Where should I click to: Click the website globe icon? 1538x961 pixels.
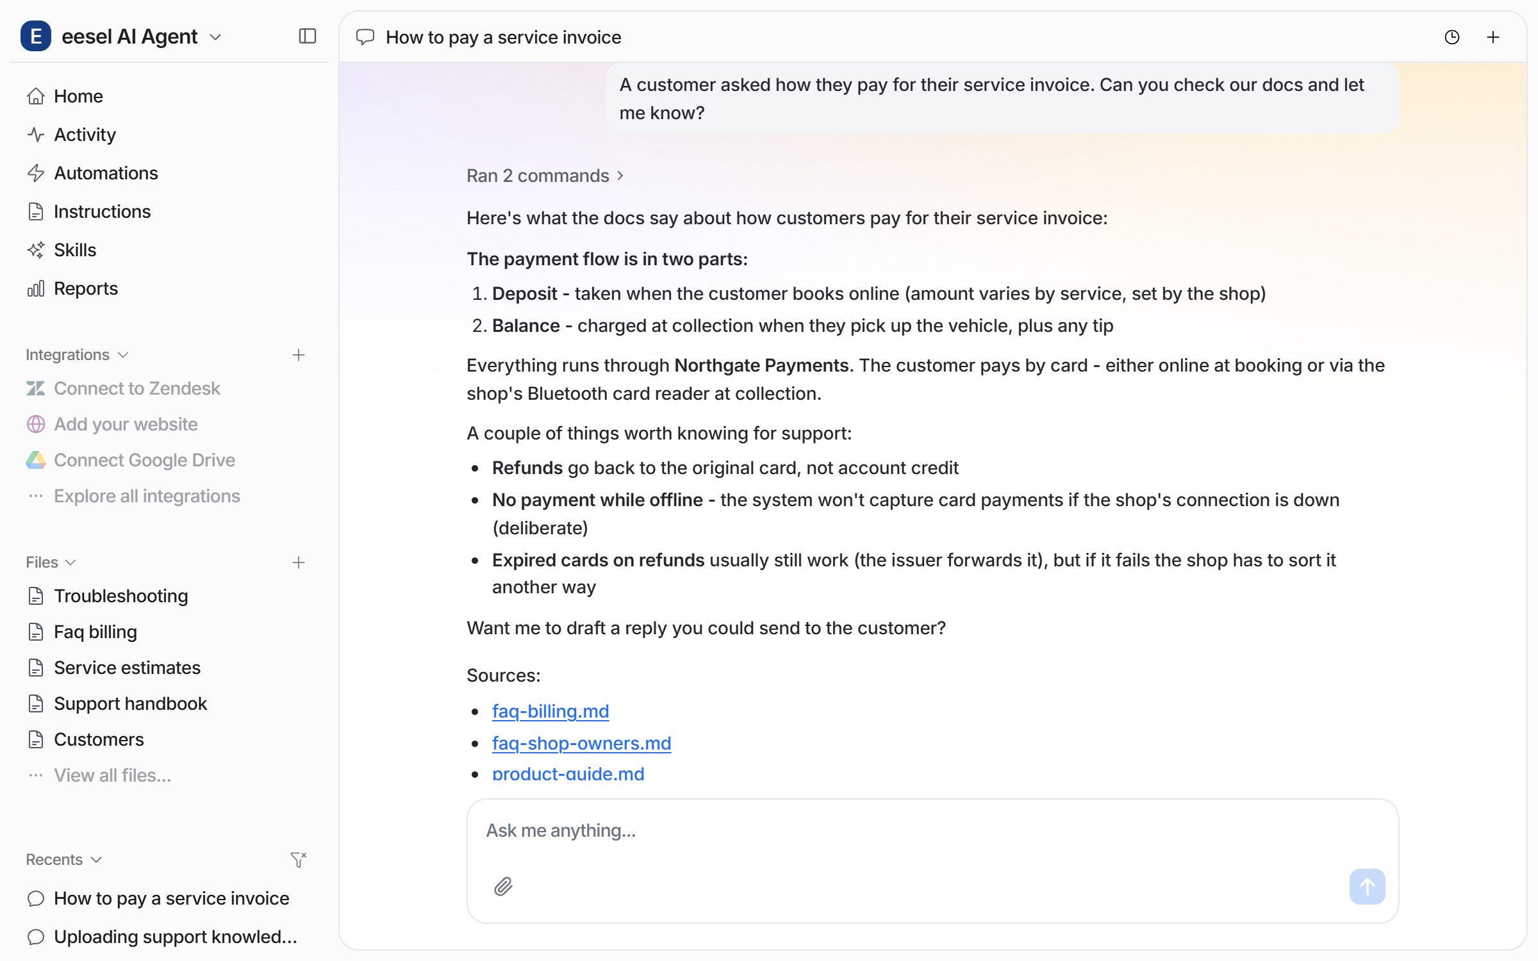pyautogui.click(x=36, y=424)
